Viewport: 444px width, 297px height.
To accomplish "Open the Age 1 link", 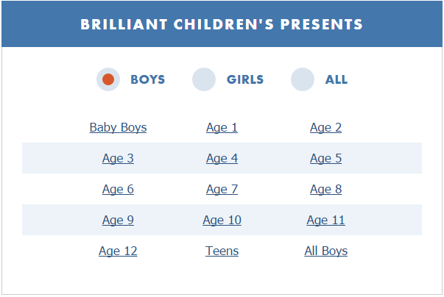I will click(222, 127).
